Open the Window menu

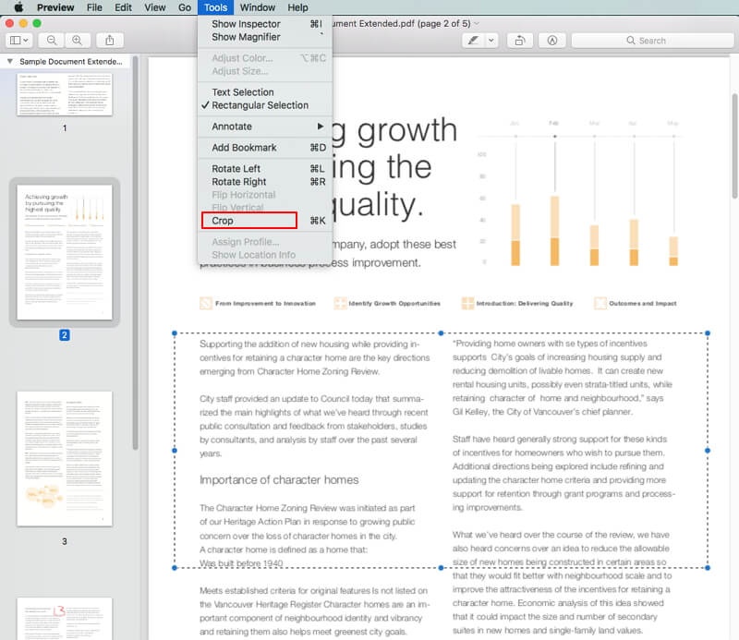click(258, 7)
